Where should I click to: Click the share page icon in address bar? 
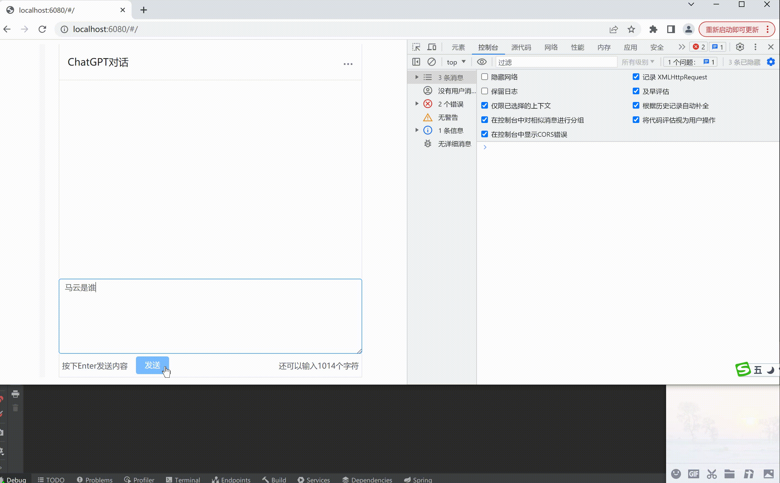613,29
